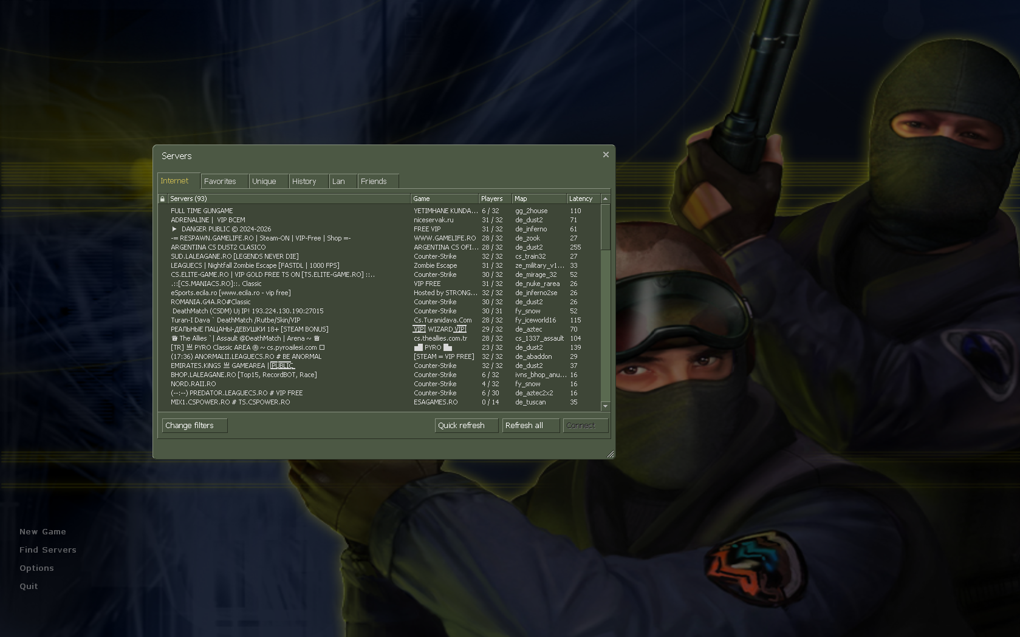The height and width of the screenshot is (637, 1020).
Task: Select New Game in main menu
Action: pyautogui.click(x=43, y=532)
